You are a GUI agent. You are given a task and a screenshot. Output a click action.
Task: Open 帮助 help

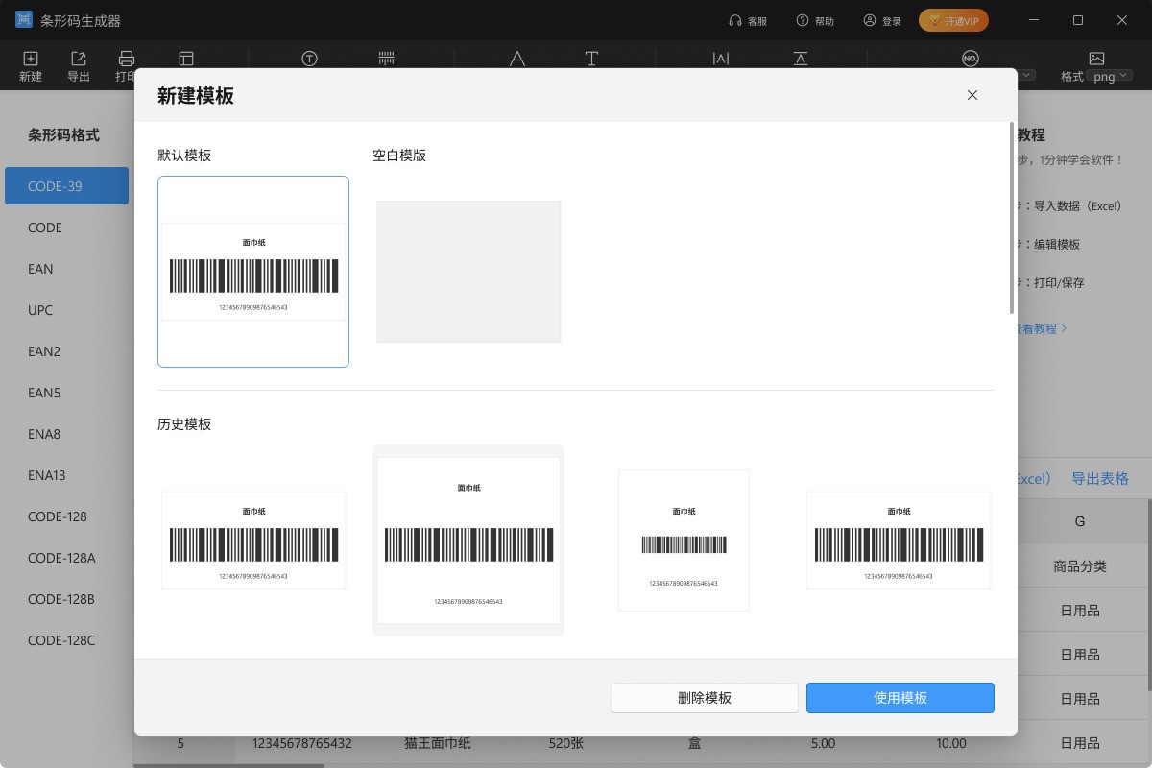(815, 20)
